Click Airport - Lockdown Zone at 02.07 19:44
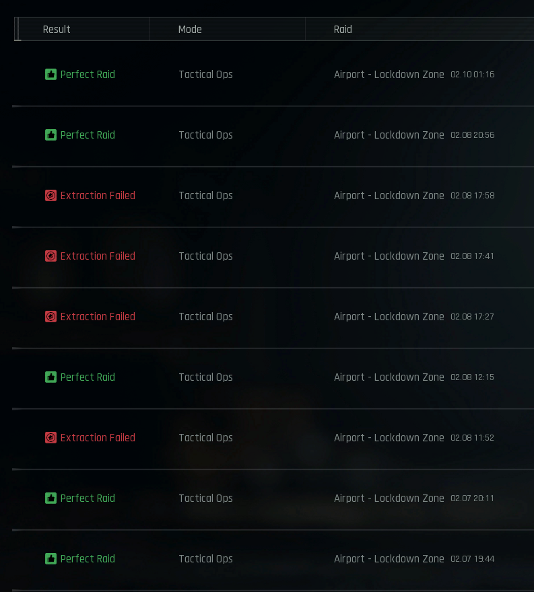 (x=389, y=559)
